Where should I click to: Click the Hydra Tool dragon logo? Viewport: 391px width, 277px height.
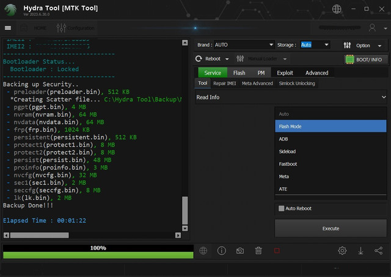[x=10, y=10]
